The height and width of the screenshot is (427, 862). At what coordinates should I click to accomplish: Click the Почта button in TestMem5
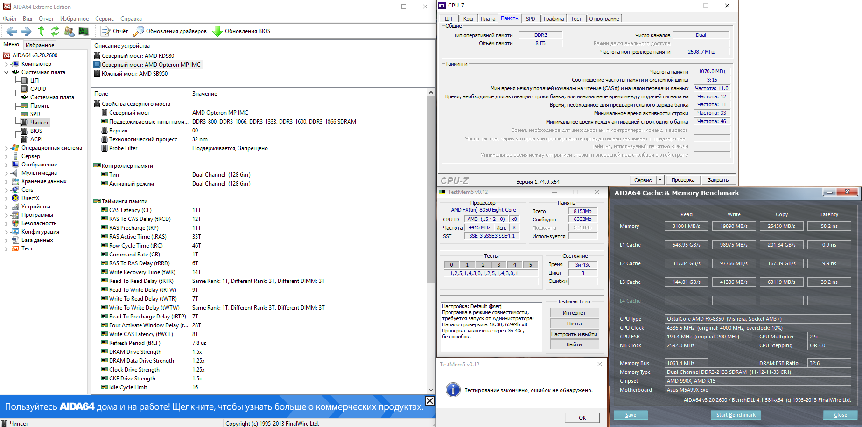pyautogui.click(x=574, y=324)
